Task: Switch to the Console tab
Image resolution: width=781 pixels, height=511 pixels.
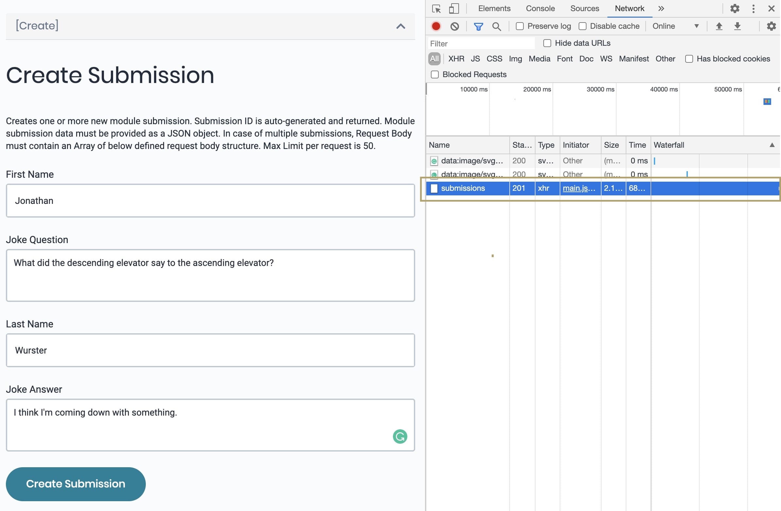Action: (x=540, y=8)
